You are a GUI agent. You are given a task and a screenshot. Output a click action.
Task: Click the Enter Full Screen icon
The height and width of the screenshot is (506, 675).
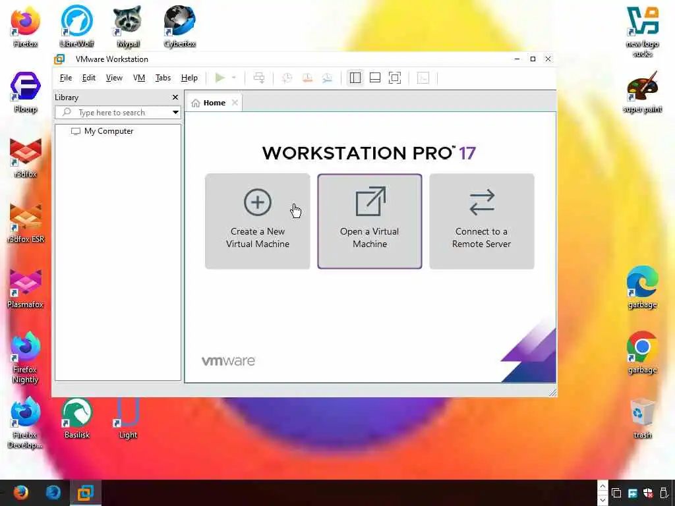tap(395, 78)
